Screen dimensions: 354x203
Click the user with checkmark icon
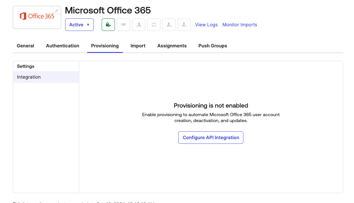click(184, 25)
